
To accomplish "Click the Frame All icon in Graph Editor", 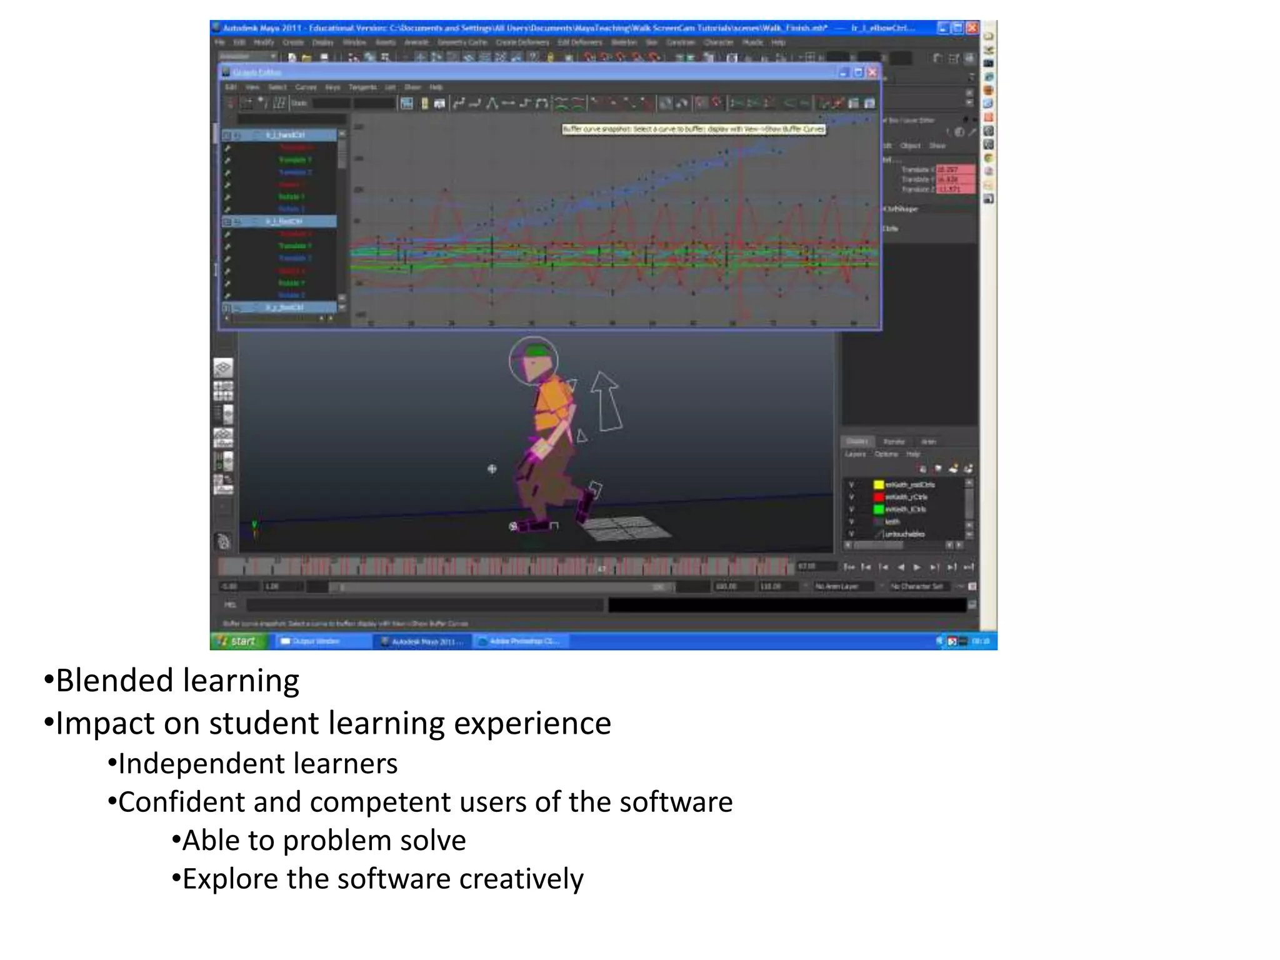I will pos(407,104).
